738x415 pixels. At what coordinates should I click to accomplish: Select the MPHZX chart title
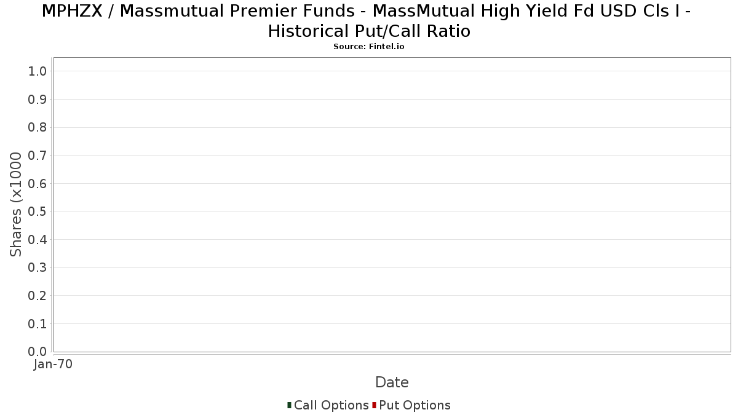369,21
